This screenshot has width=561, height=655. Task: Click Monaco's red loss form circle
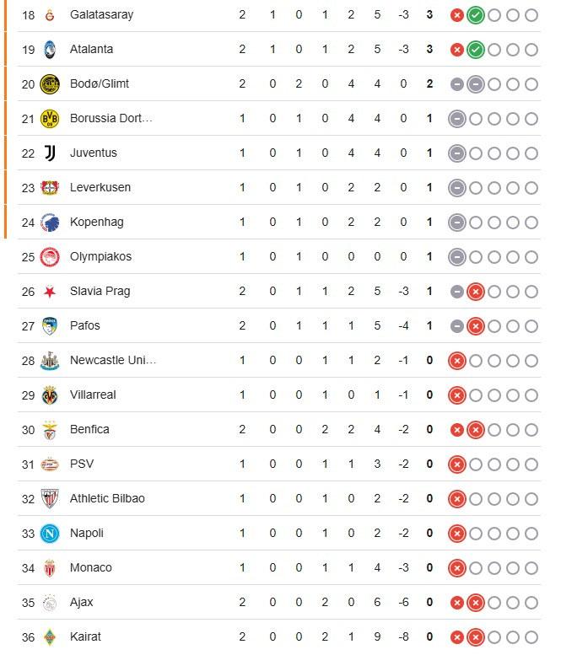[457, 568]
